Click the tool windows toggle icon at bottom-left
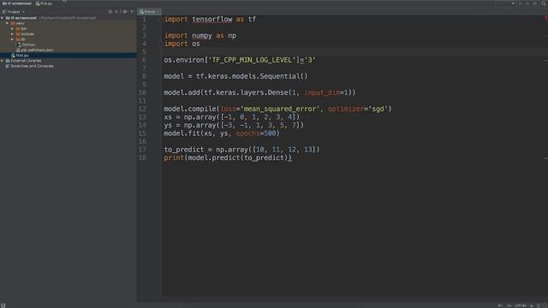 click(x=3, y=305)
